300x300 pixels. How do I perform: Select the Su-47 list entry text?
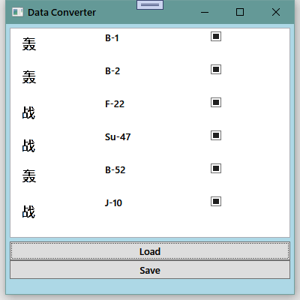(118, 137)
